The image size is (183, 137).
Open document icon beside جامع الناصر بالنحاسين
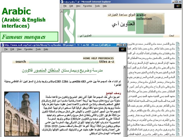tap(178, 58)
